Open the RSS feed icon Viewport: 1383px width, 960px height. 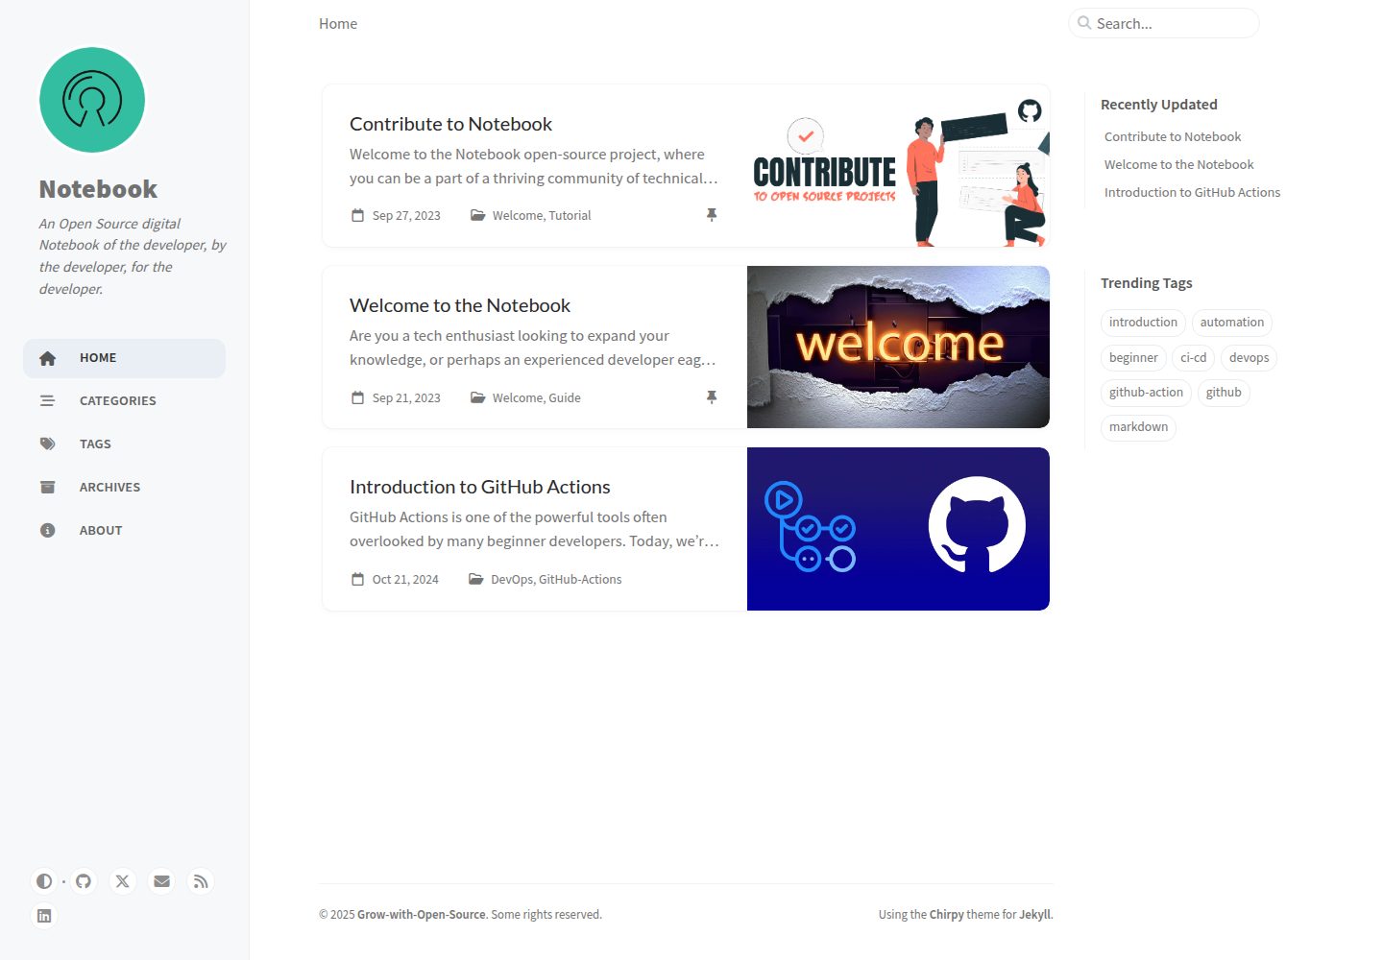(201, 881)
